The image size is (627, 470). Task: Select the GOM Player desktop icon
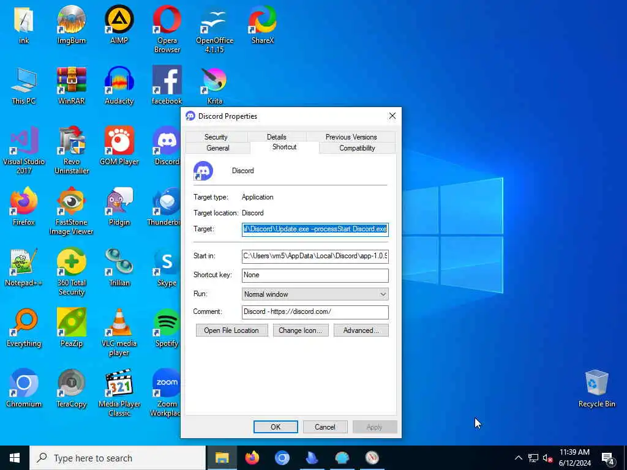coord(119,146)
